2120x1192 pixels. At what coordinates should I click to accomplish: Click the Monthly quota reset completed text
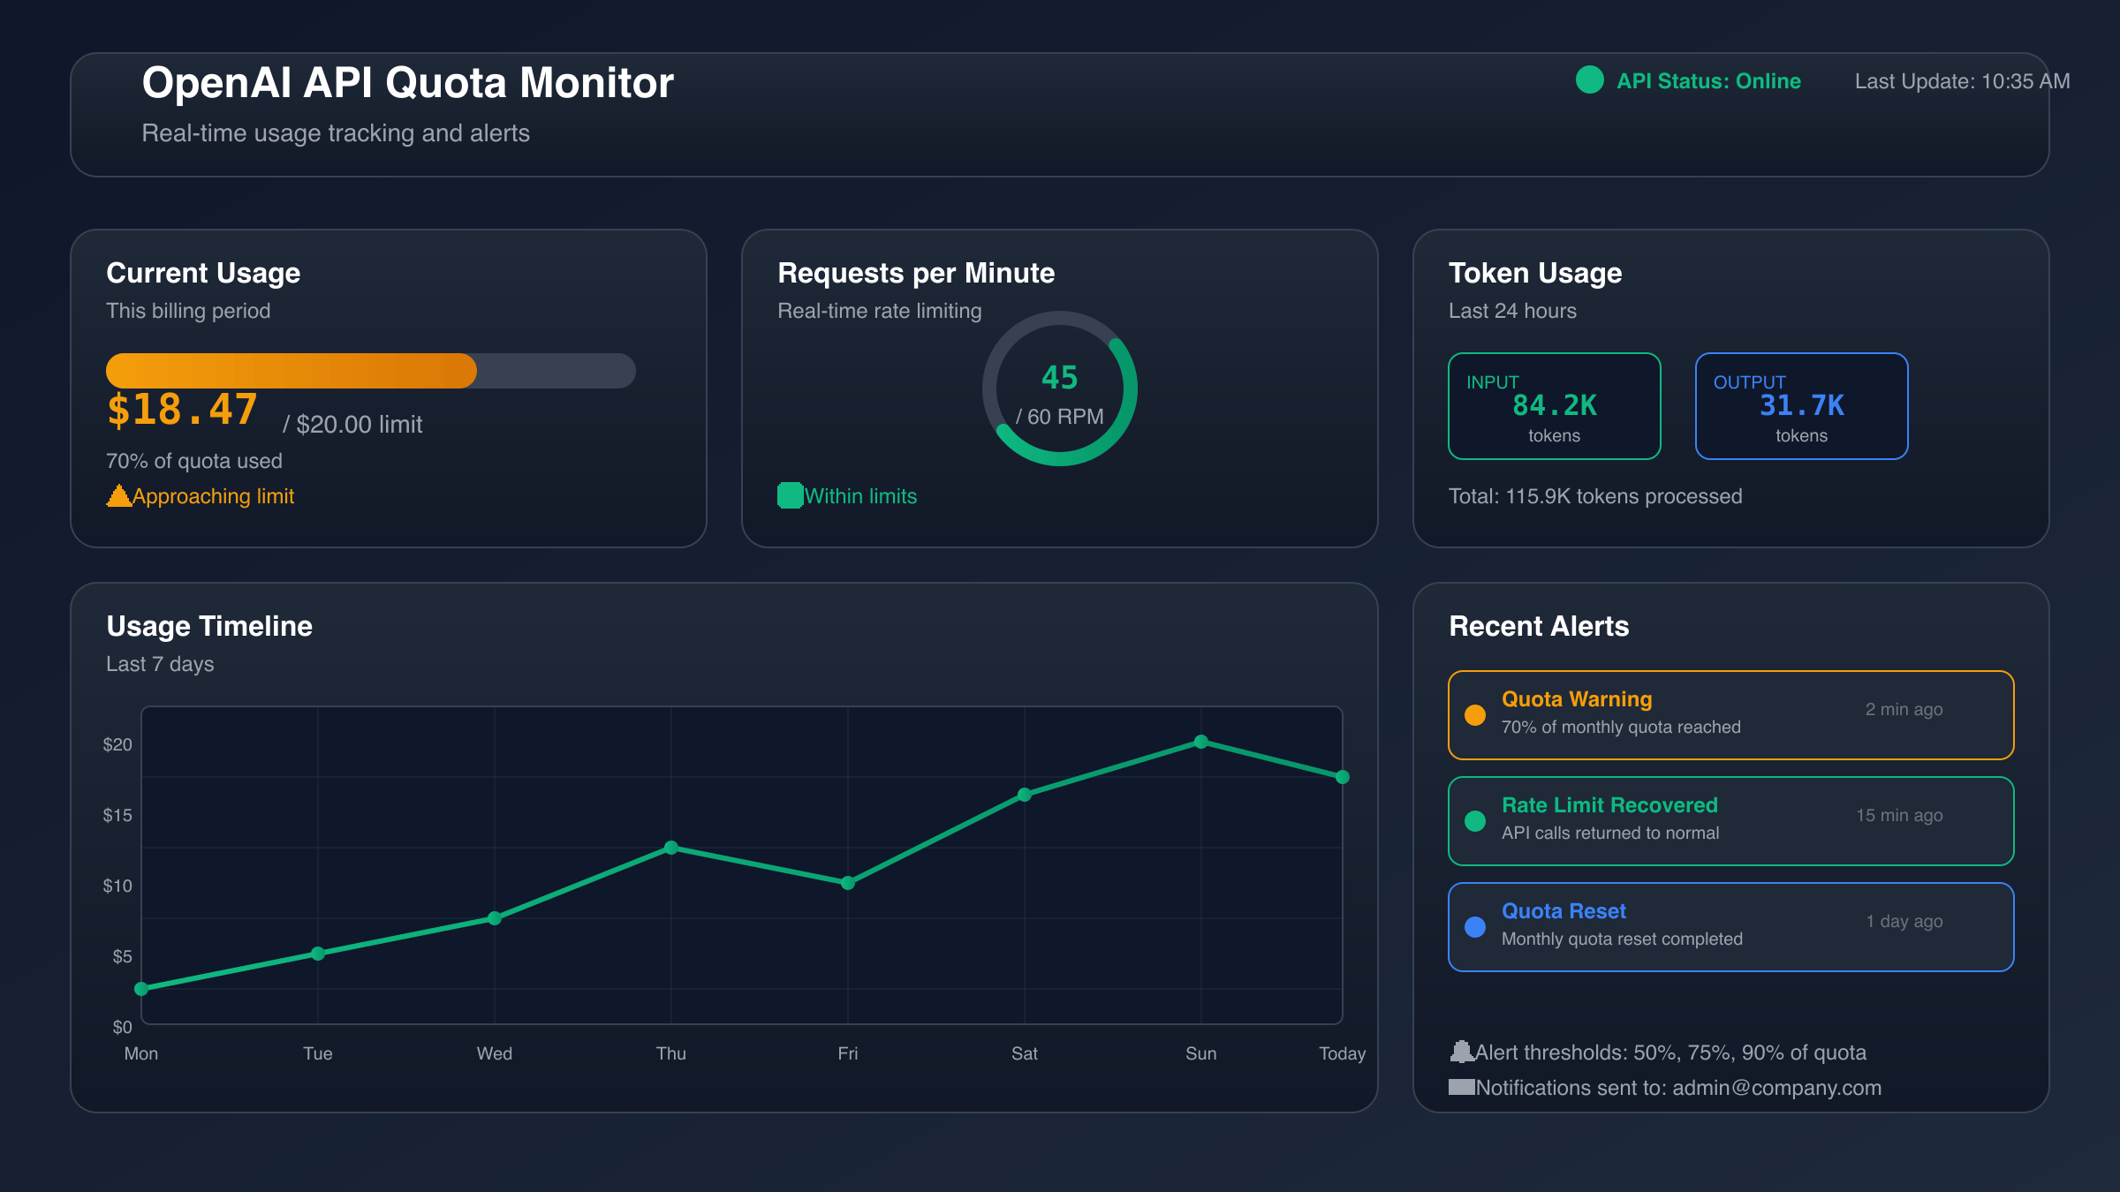(x=1622, y=939)
